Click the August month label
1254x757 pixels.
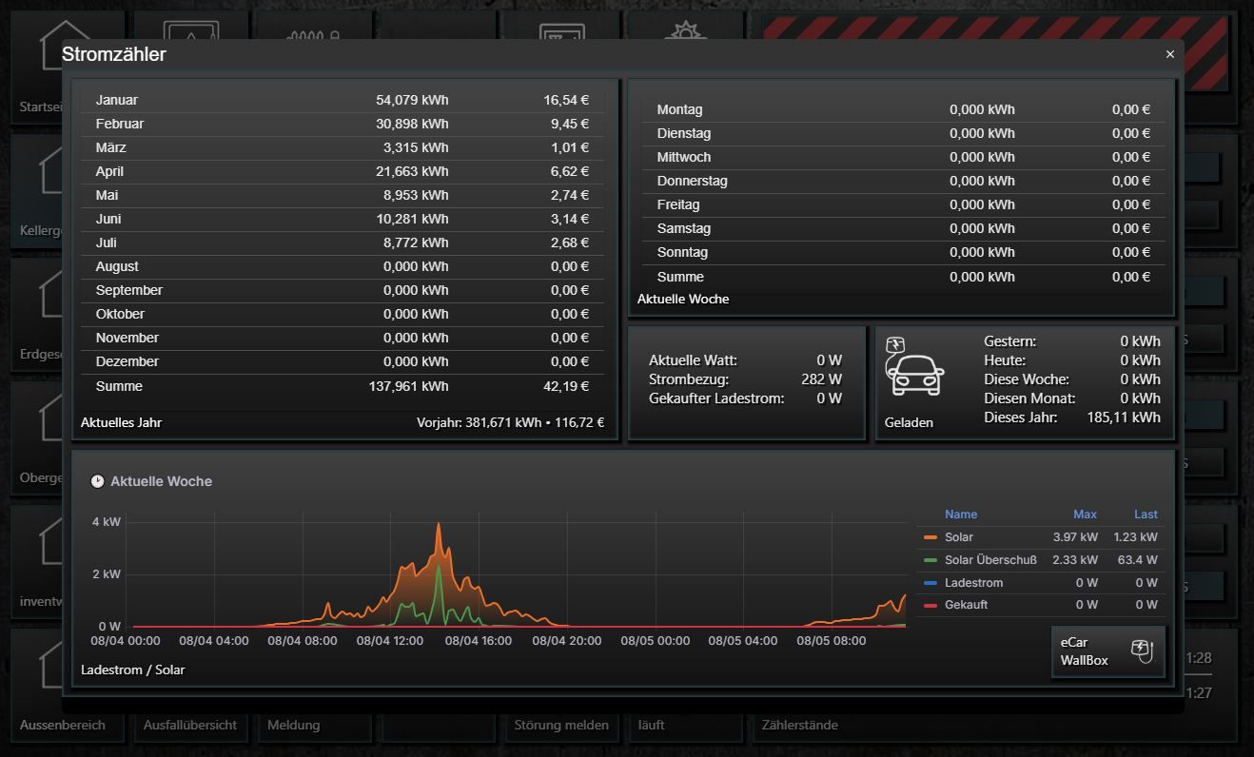[x=117, y=266]
